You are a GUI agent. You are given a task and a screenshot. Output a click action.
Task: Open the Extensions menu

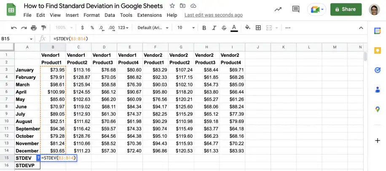pos(150,15)
